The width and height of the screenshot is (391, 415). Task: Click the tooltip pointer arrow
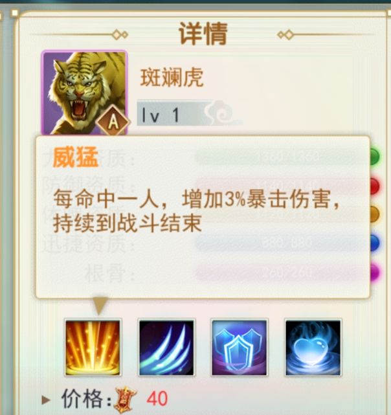[x=100, y=306]
